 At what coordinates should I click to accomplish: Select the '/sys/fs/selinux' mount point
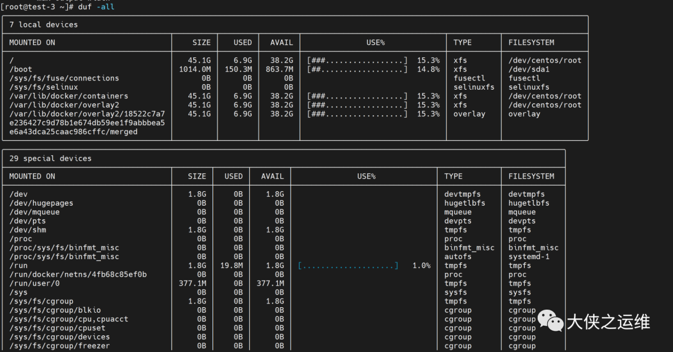click(x=44, y=87)
